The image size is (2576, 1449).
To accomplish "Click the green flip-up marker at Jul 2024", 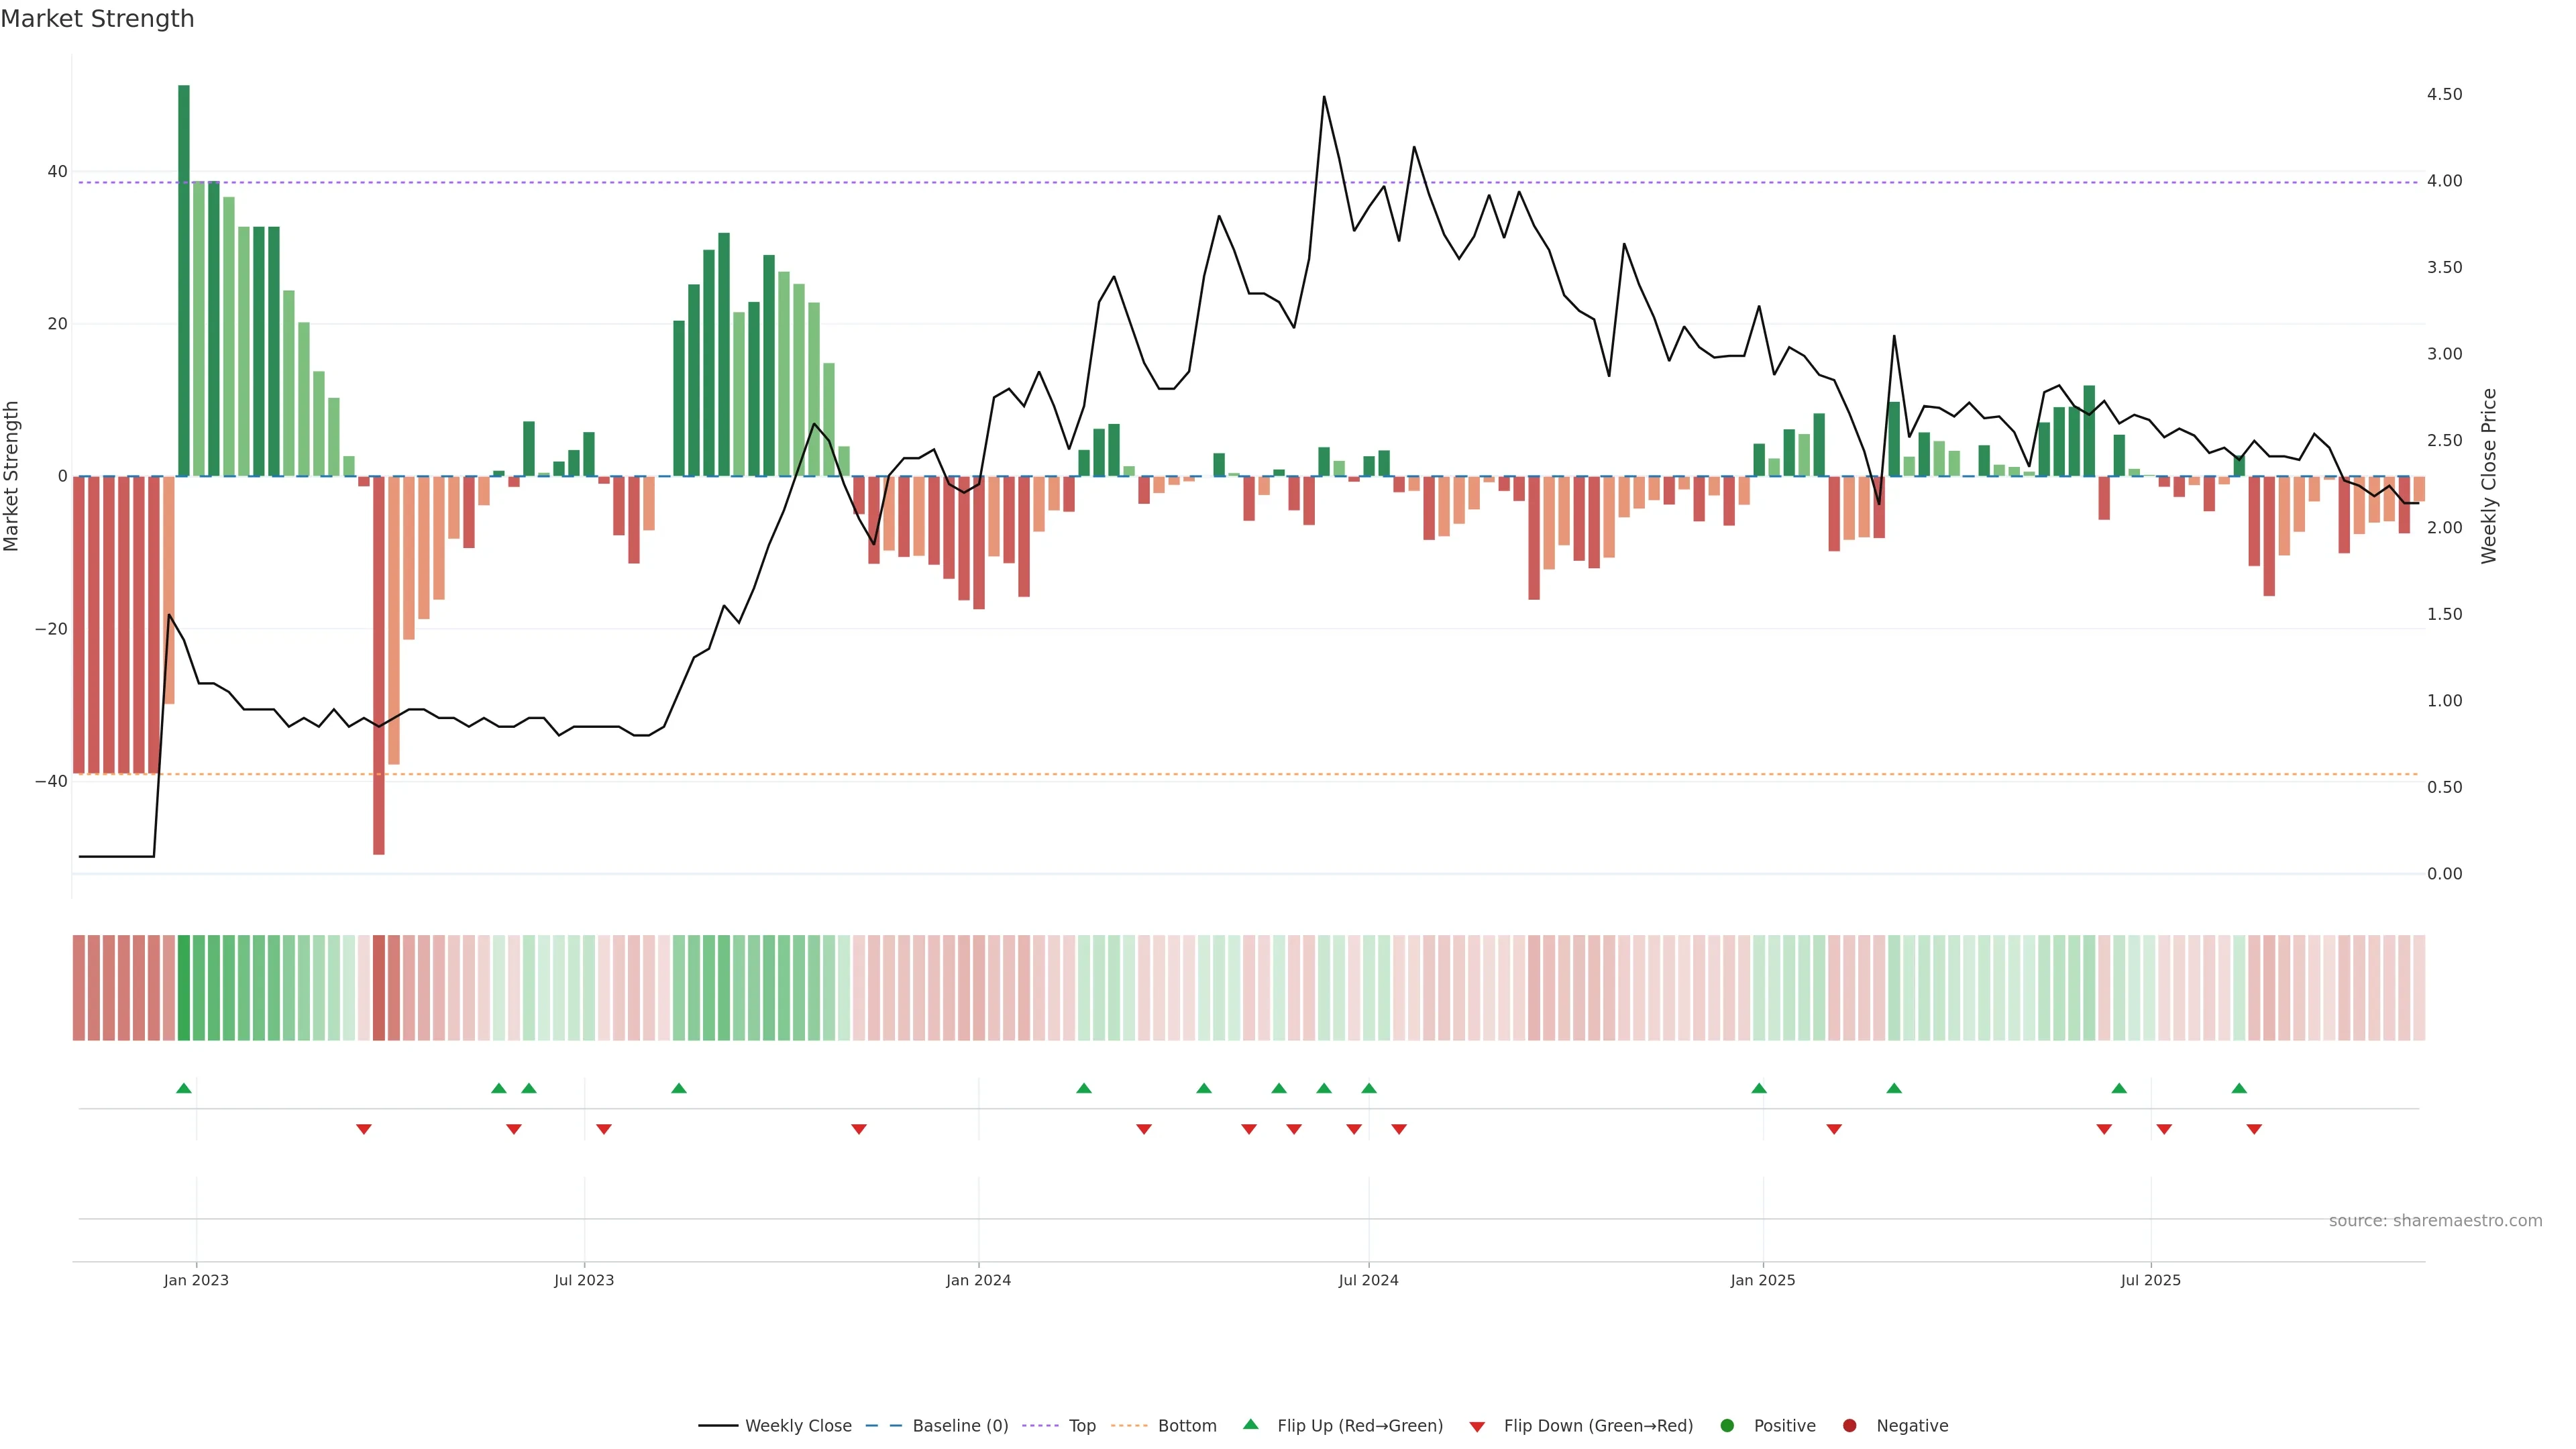I will 1369,1088.
